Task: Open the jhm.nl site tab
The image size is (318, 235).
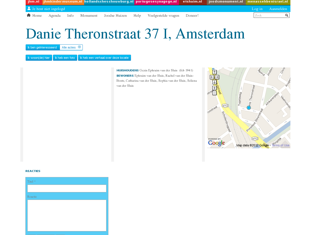Action: (34, 2)
